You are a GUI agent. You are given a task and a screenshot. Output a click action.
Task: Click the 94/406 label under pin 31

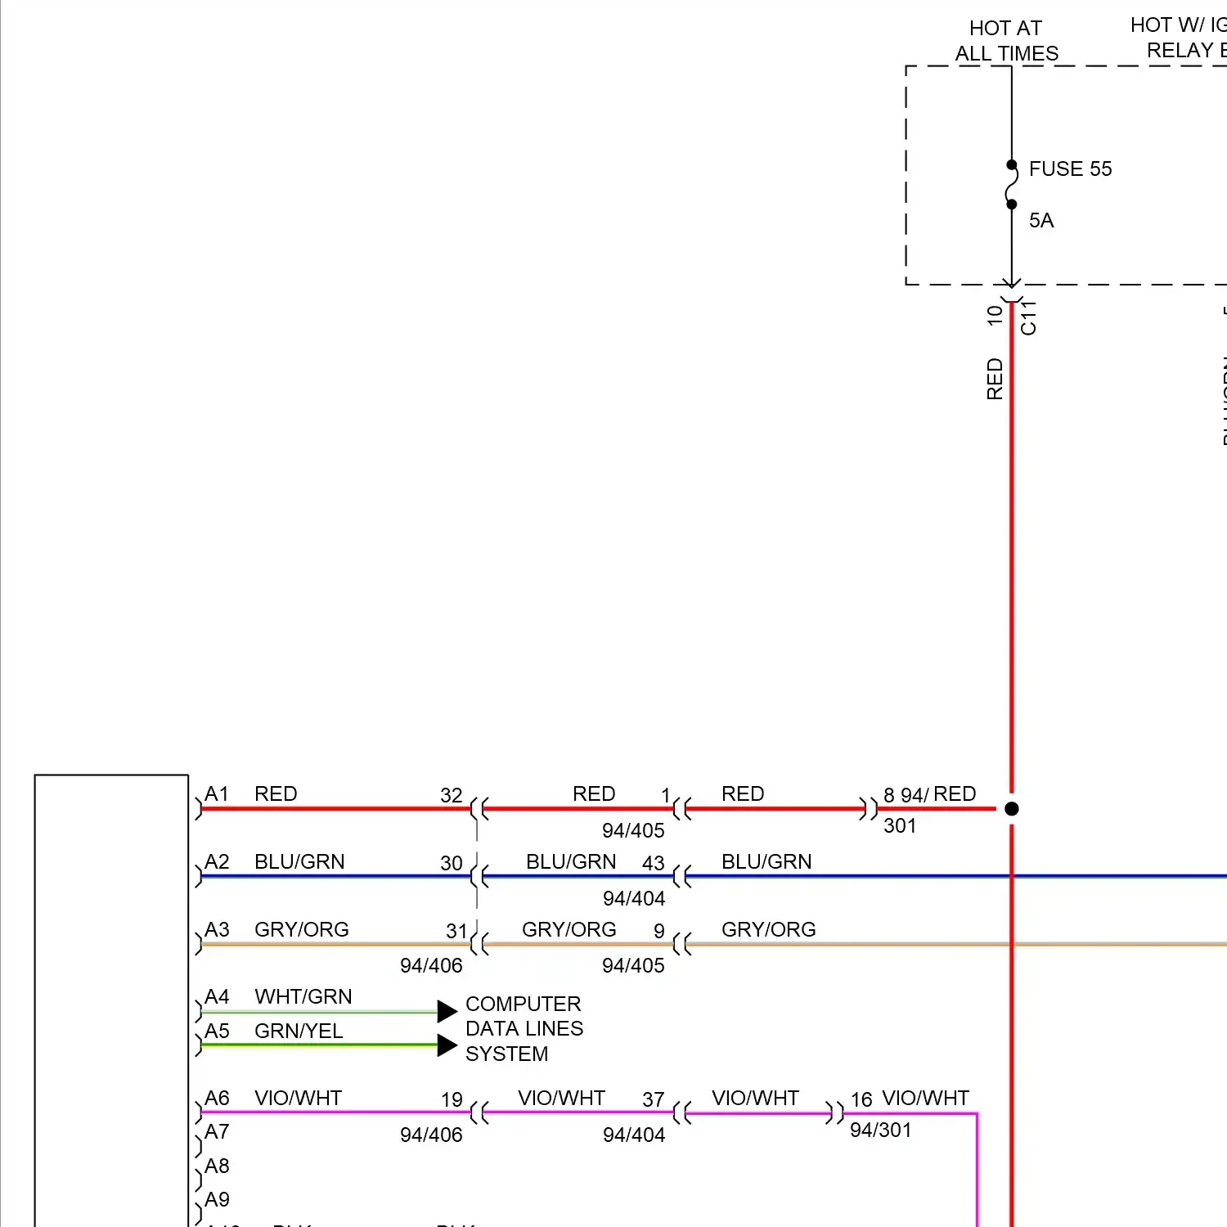pos(431,965)
